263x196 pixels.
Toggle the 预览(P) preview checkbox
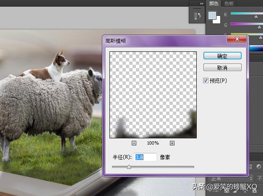click(x=206, y=81)
